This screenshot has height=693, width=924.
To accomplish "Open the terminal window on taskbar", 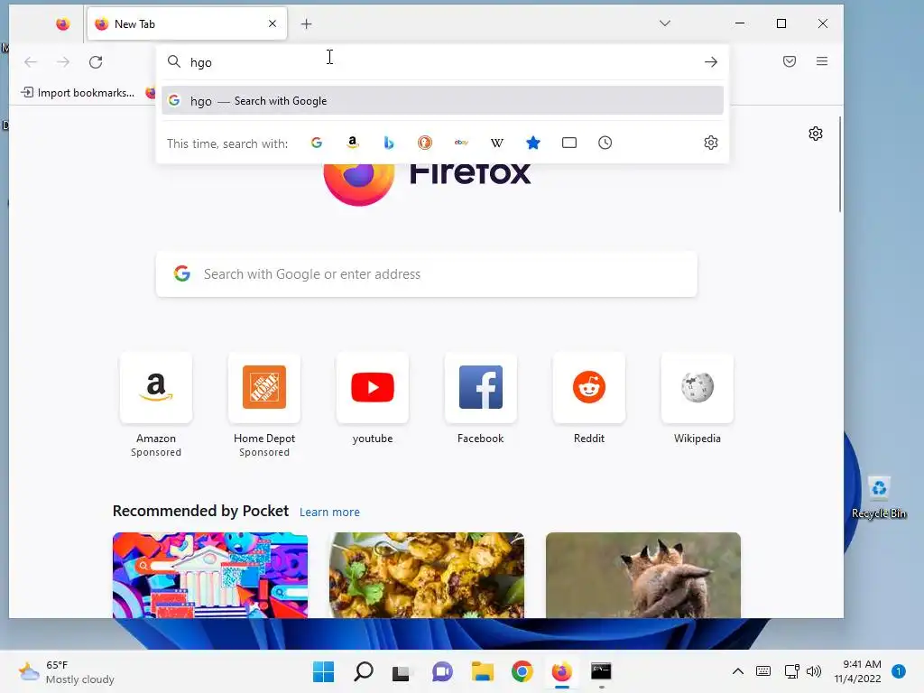I will 601,671.
